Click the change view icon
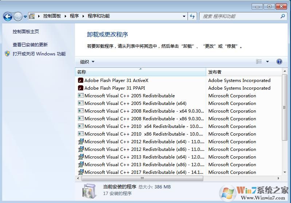This screenshot has width=291, height=203. [259, 62]
